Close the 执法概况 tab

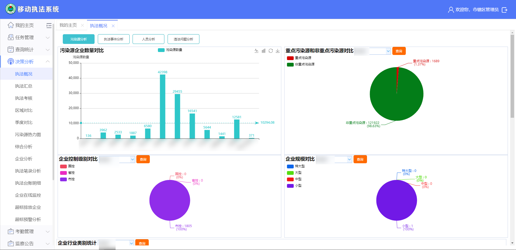pyautogui.click(x=113, y=26)
